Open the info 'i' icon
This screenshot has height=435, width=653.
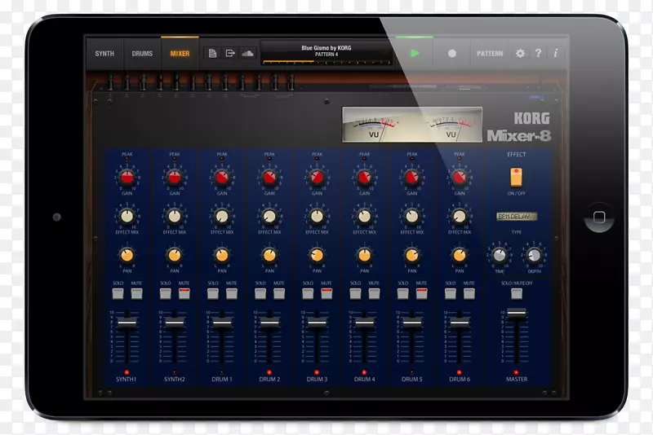coord(556,53)
